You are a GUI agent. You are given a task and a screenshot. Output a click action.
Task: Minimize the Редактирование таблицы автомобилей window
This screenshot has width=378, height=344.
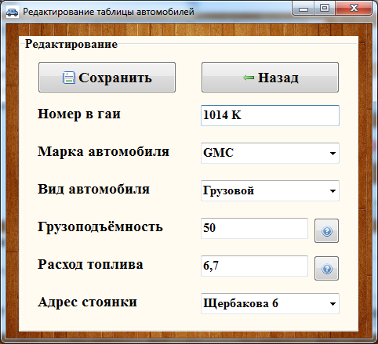tap(303, 9)
